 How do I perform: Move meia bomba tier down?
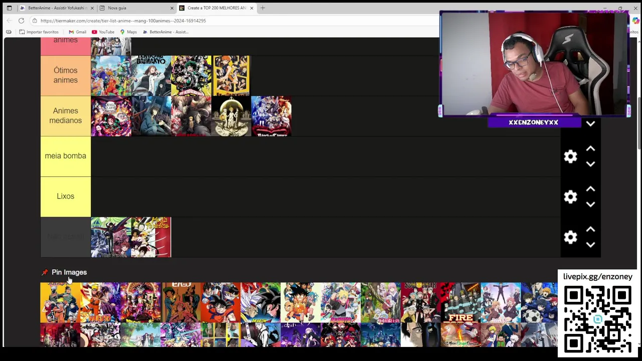tap(590, 164)
